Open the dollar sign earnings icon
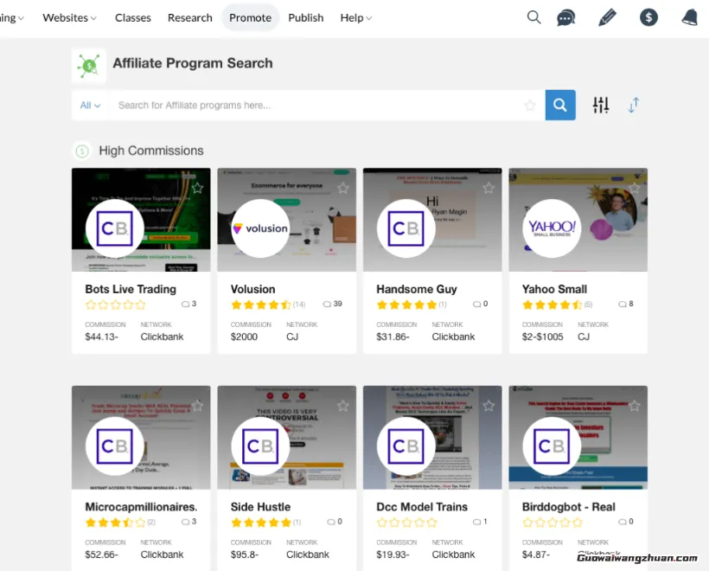 tap(648, 17)
